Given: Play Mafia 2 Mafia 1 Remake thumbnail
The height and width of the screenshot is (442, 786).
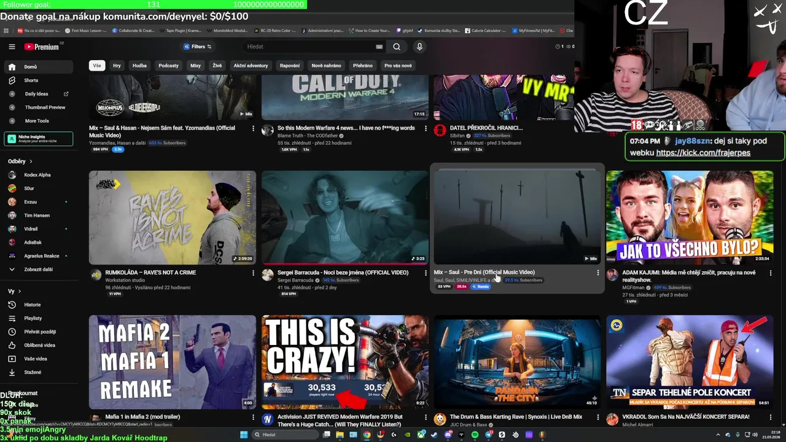Looking at the screenshot, I should (x=173, y=362).
